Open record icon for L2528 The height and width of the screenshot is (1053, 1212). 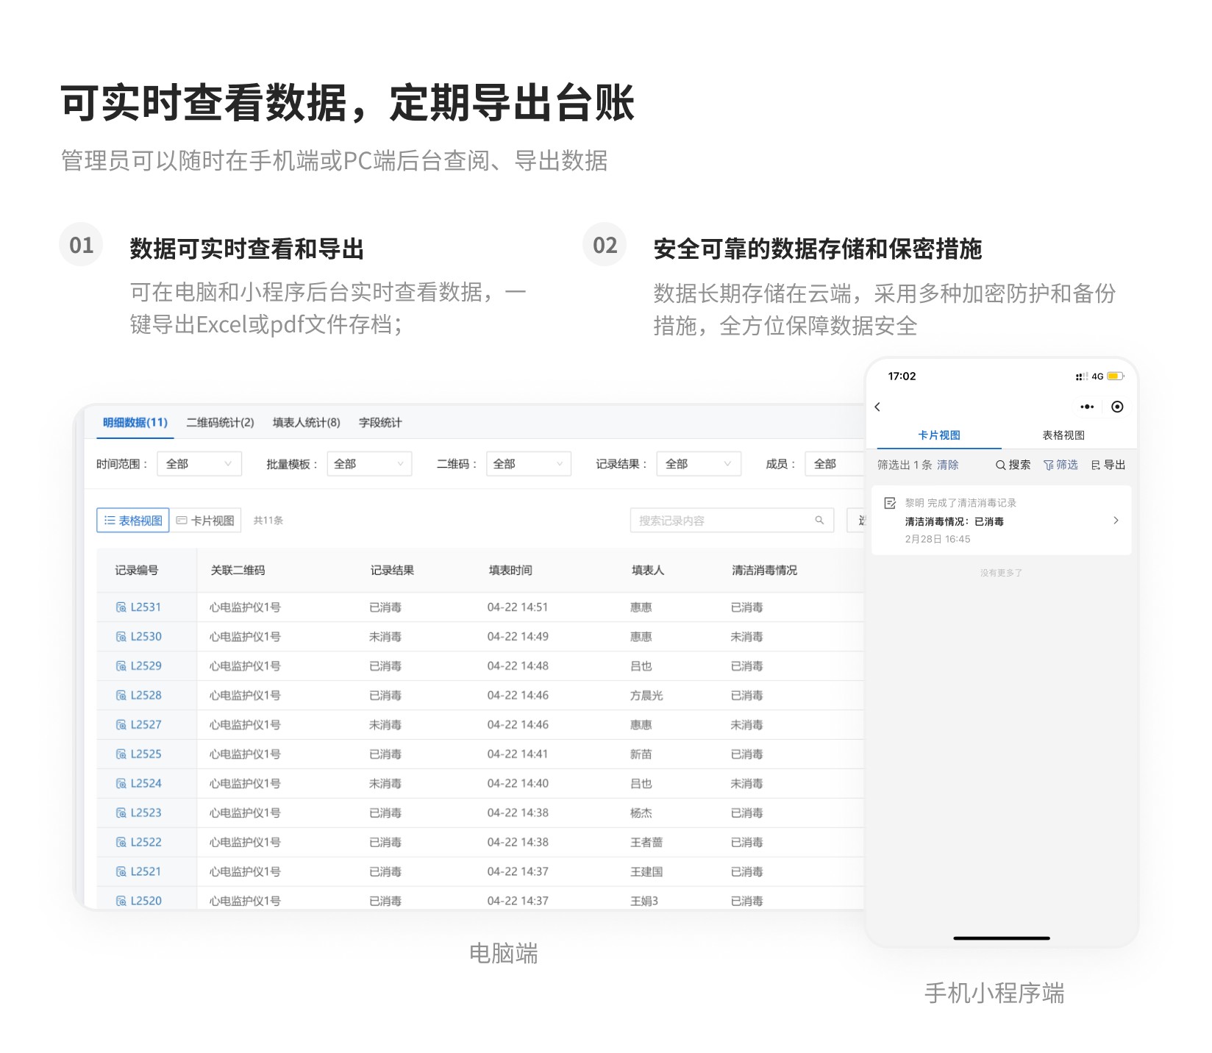121,696
